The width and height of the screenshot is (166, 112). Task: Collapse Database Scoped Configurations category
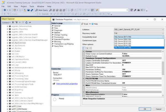(84, 58)
